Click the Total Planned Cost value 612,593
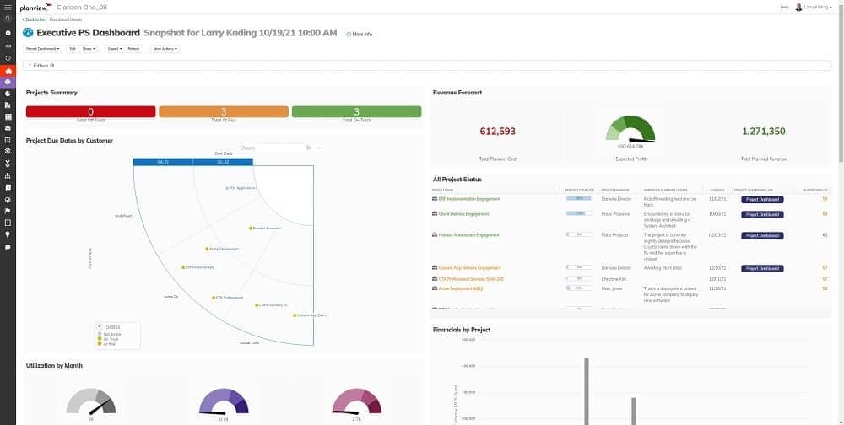The image size is (844, 425). pyautogui.click(x=497, y=131)
